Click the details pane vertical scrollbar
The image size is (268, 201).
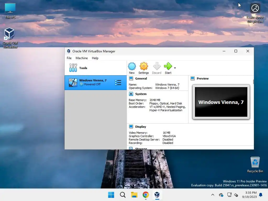[x=253, y=82]
